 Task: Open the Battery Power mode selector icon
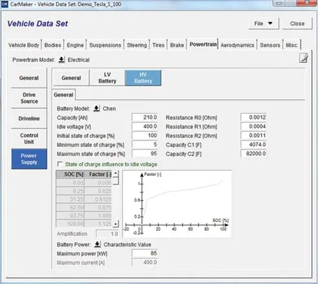pyautogui.click(x=97, y=245)
